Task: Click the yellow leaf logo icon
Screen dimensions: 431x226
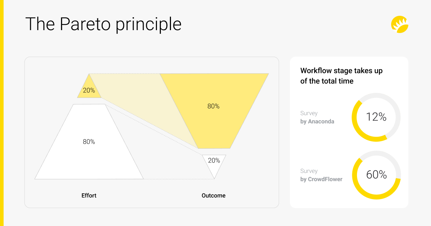Action: pyautogui.click(x=400, y=24)
